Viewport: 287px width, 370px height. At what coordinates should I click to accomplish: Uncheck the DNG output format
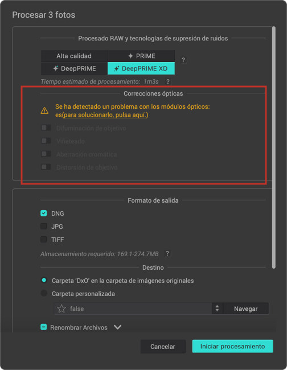point(44,213)
